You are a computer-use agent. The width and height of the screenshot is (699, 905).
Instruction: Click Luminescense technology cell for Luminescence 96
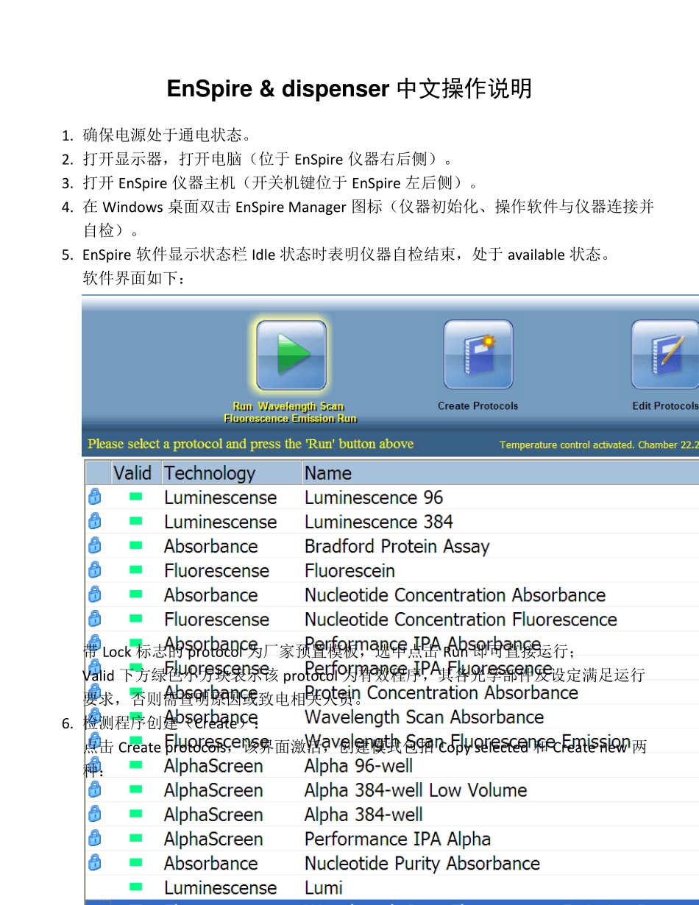point(220,497)
